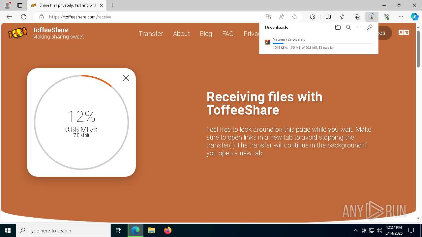
Task: View site information lock icon
Action: (x=41, y=17)
